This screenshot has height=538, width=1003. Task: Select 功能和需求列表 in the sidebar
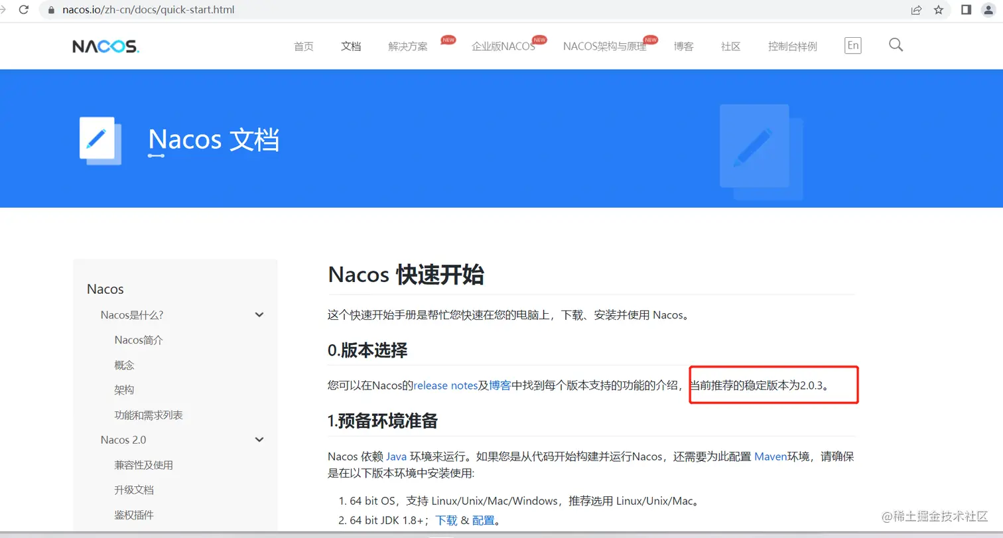point(149,415)
